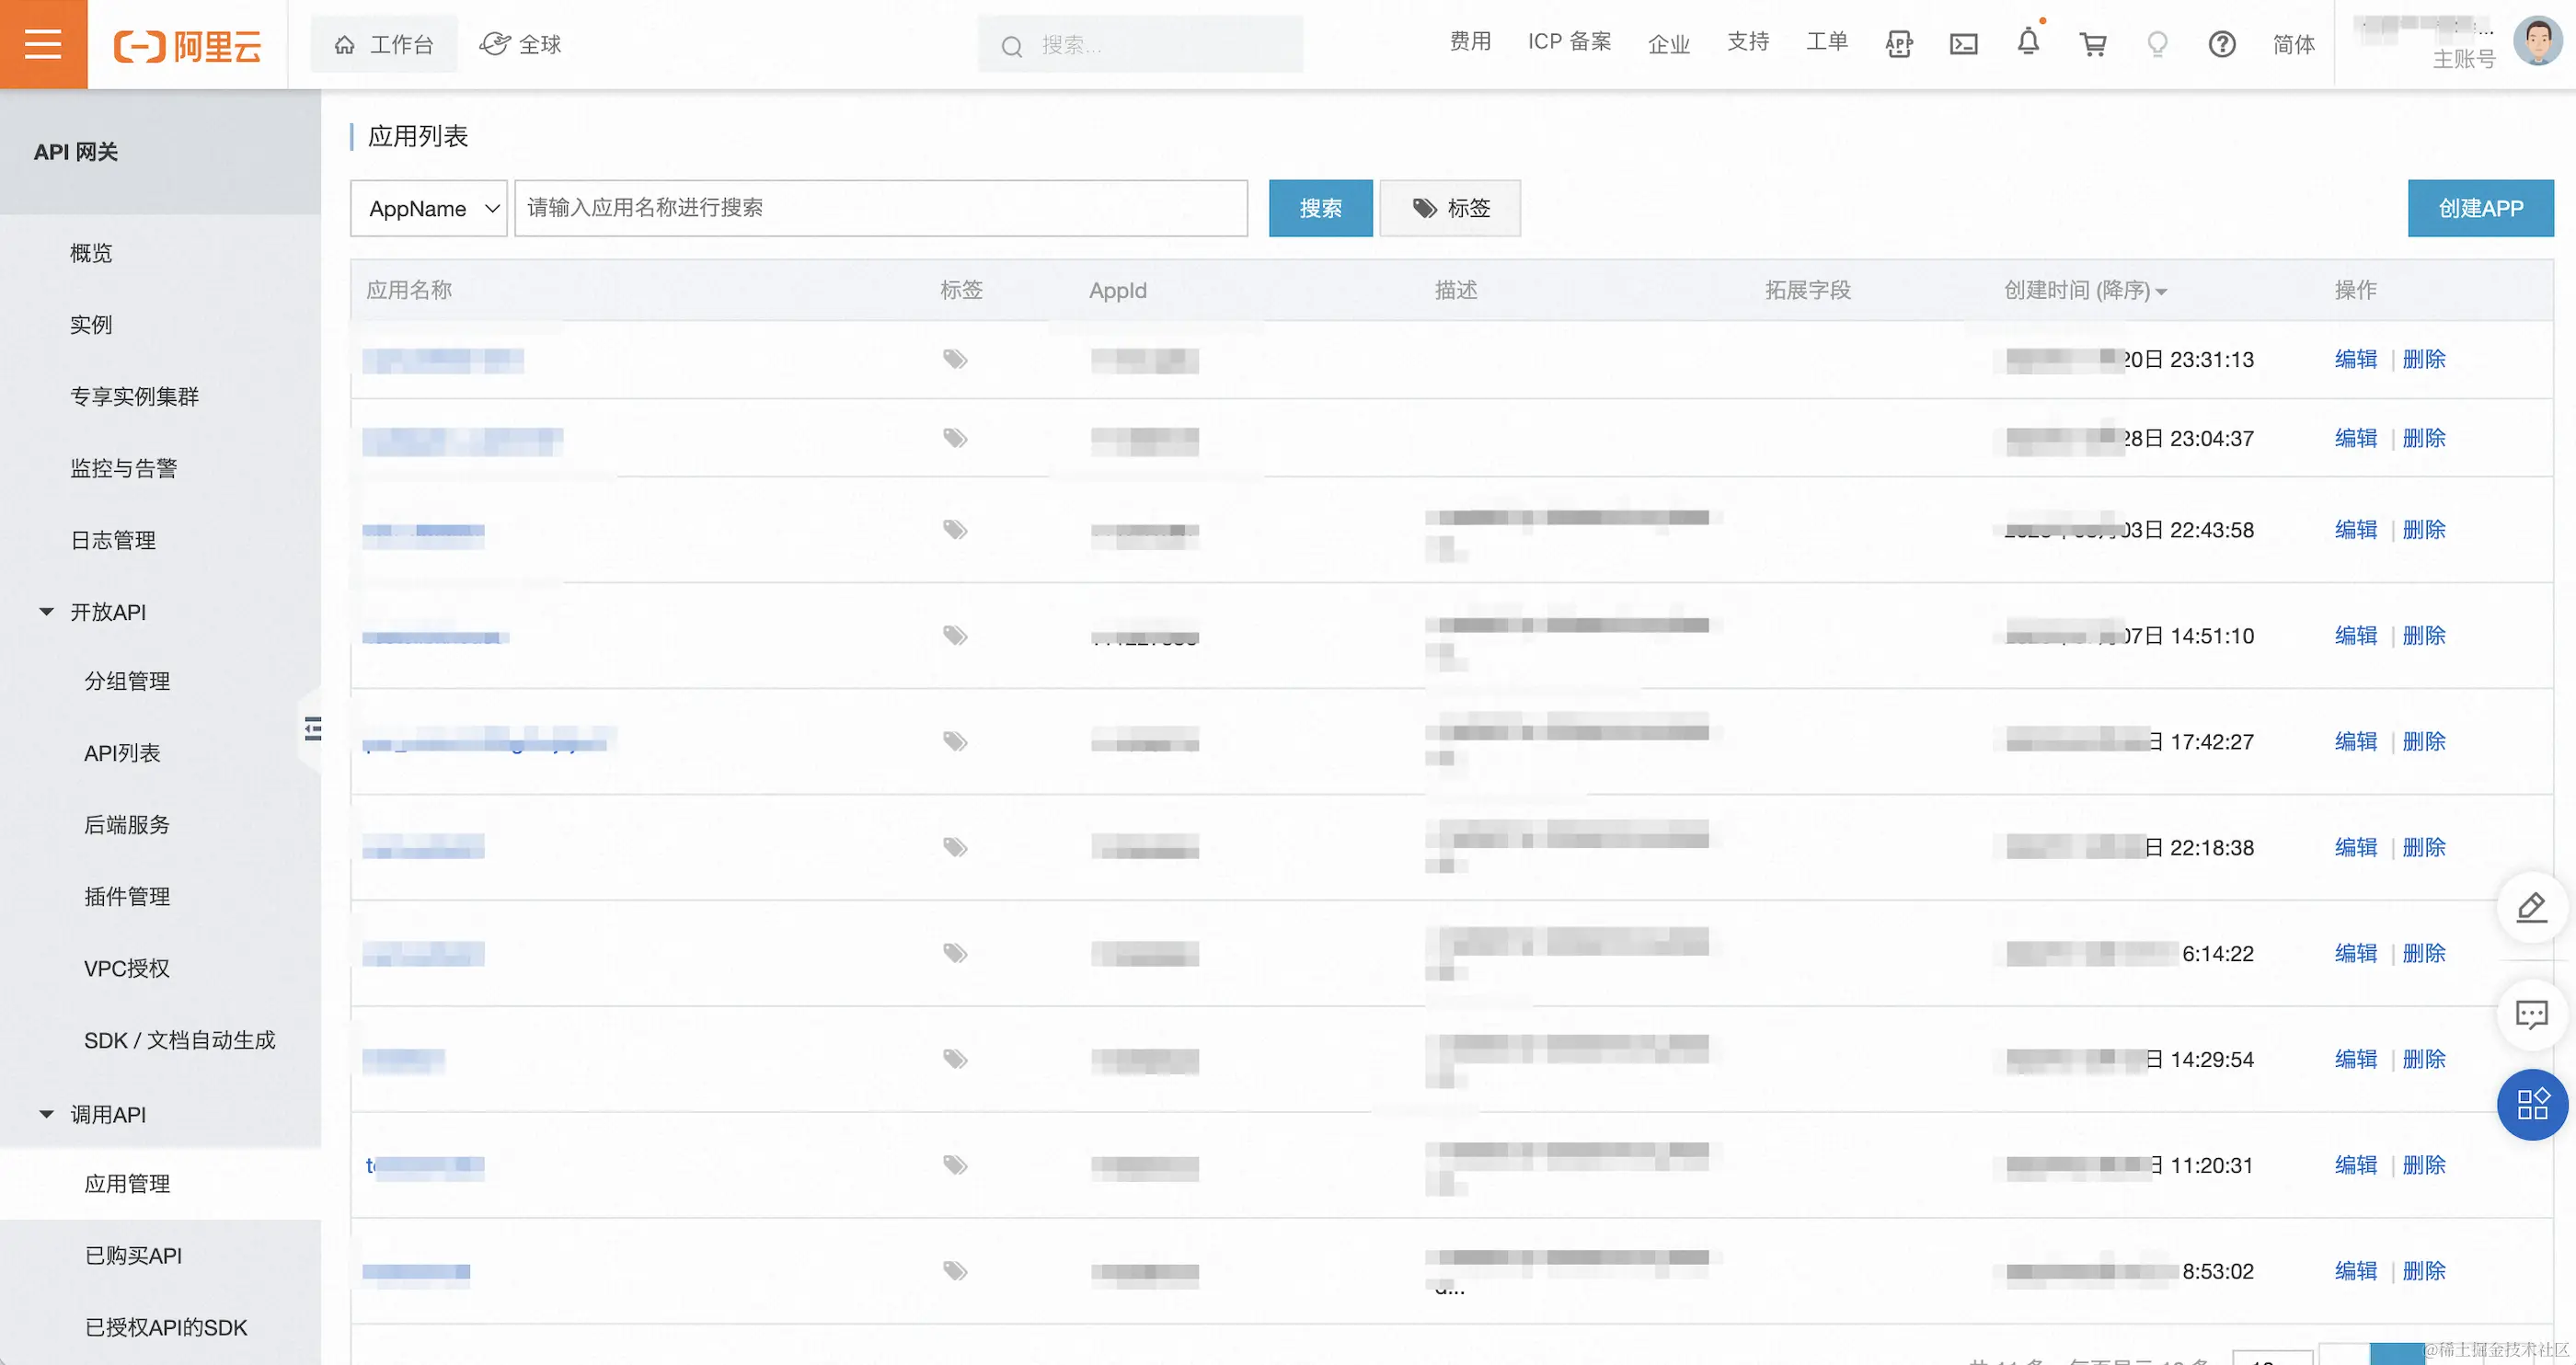2576x1365 pixels.
Task: Collapse the sidebar with the toggle handle
Action: coord(312,729)
